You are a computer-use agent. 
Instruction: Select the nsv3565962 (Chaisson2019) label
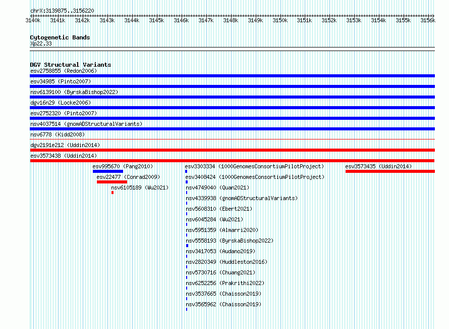pos(223,304)
